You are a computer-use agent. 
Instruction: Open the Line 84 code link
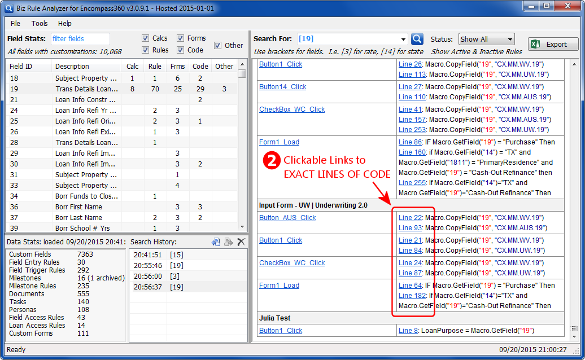tap(410, 251)
